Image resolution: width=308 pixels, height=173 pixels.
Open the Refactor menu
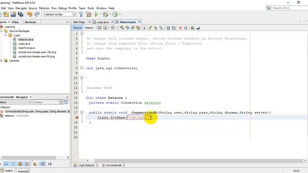44,8
